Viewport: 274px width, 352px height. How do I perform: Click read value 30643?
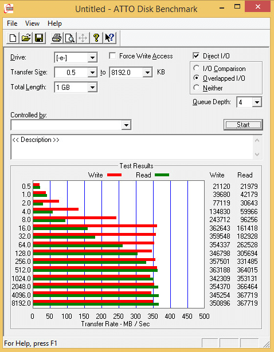click(x=249, y=203)
